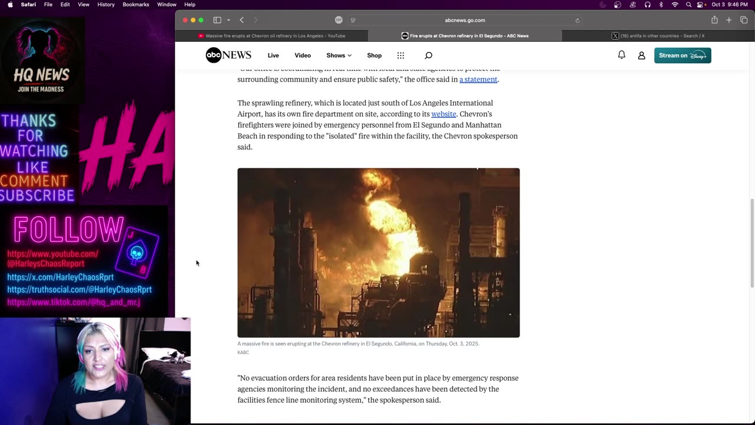The image size is (755, 425).
Task: Click the refinery fire photo
Action: click(379, 253)
